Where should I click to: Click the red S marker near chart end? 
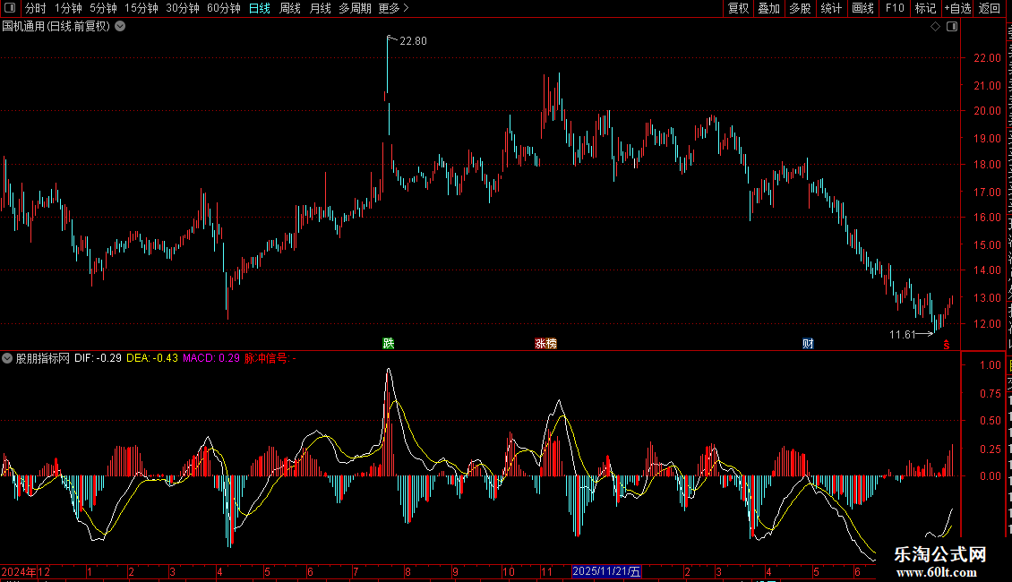coord(946,345)
